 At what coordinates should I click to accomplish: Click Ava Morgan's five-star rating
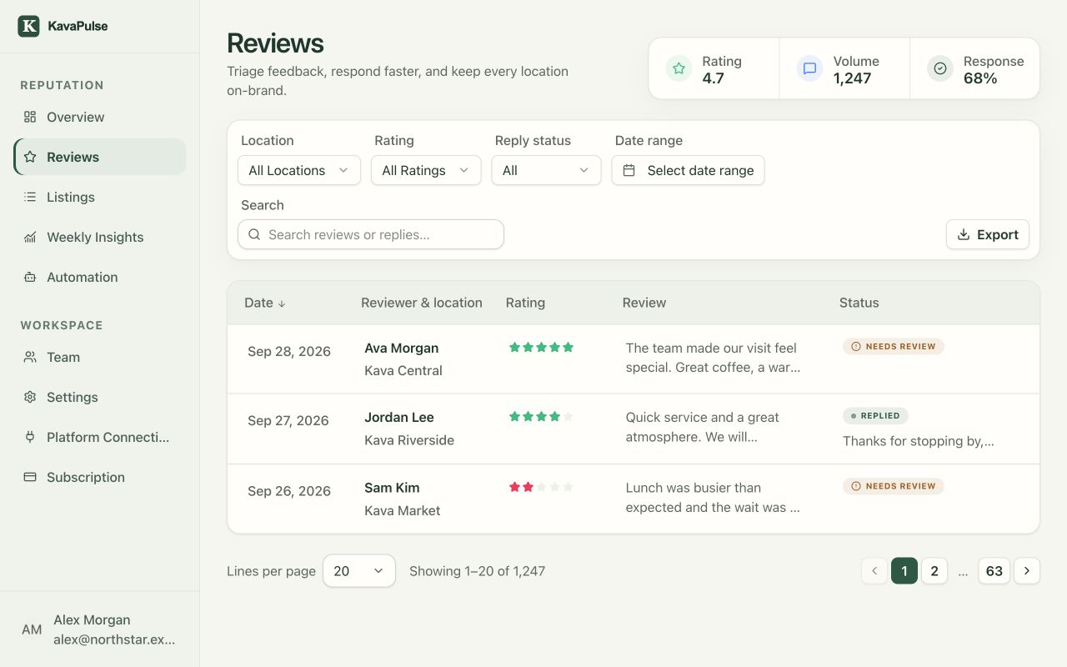point(542,347)
